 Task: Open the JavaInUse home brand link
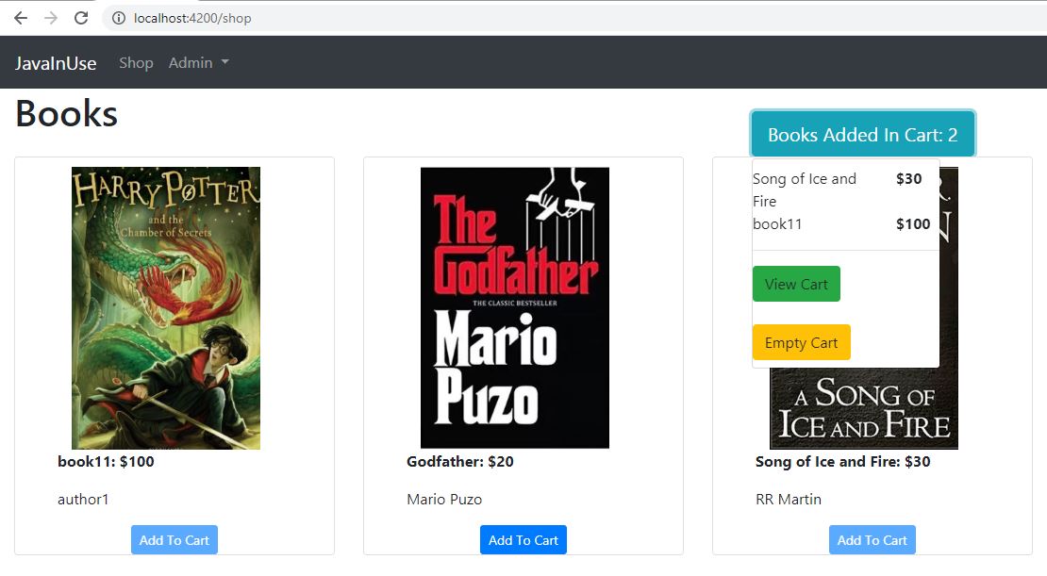[x=56, y=63]
